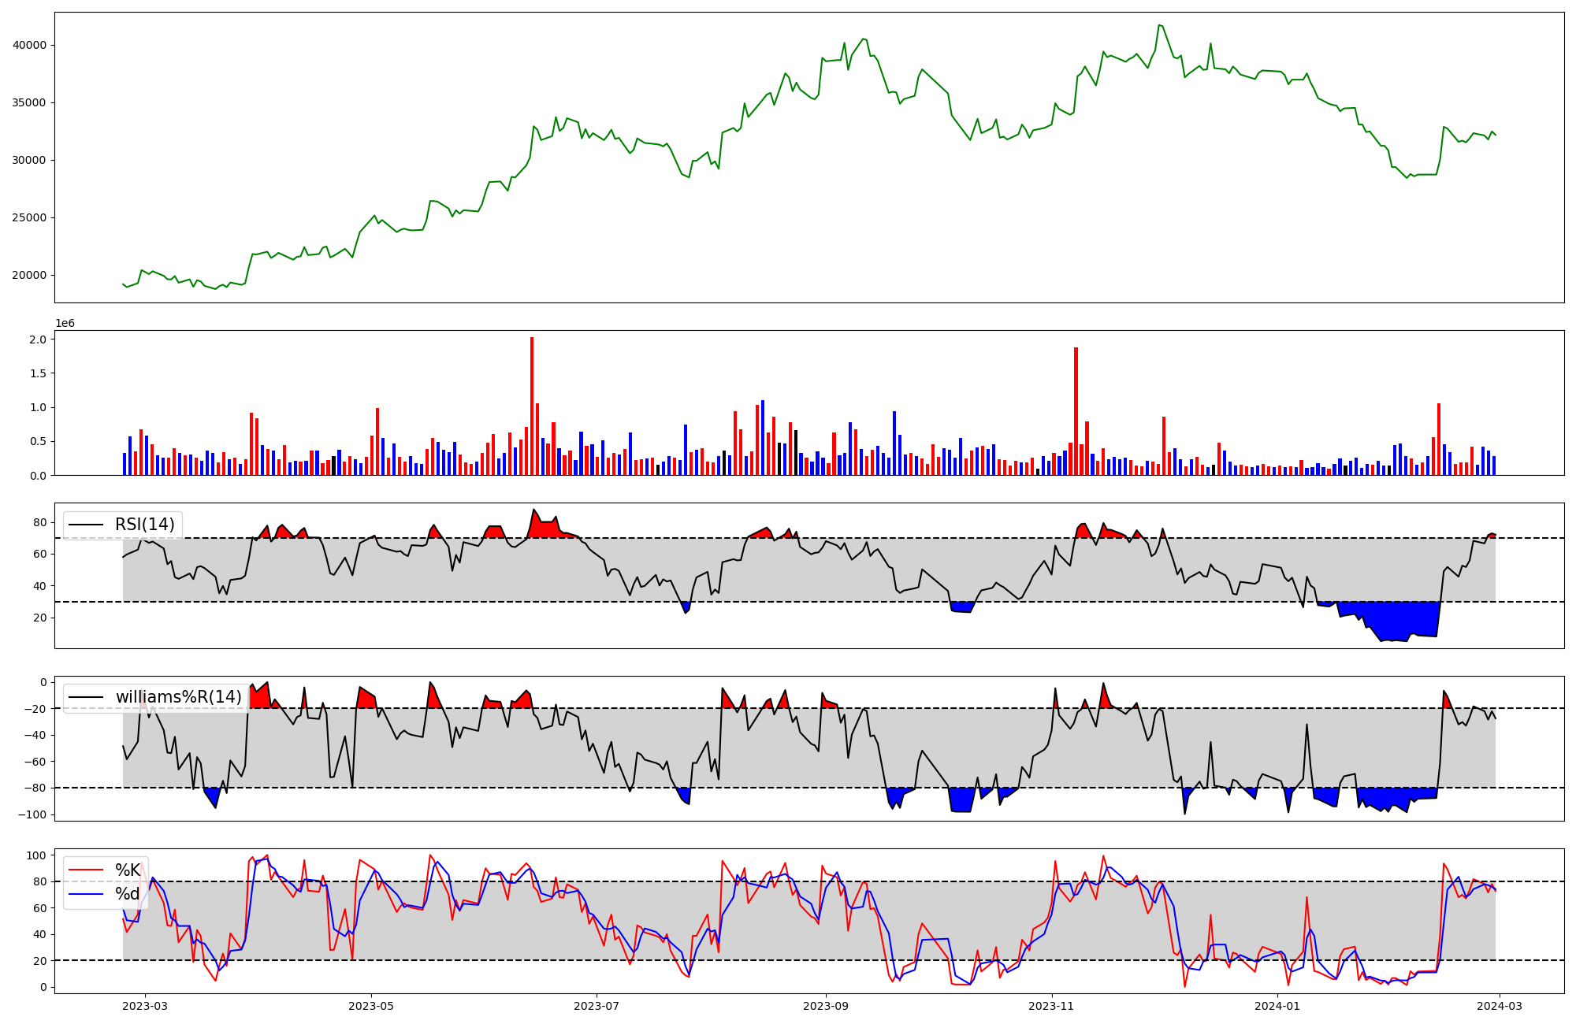Click the tallest red volume bar
The image size is (1576, 1024).
532,406
